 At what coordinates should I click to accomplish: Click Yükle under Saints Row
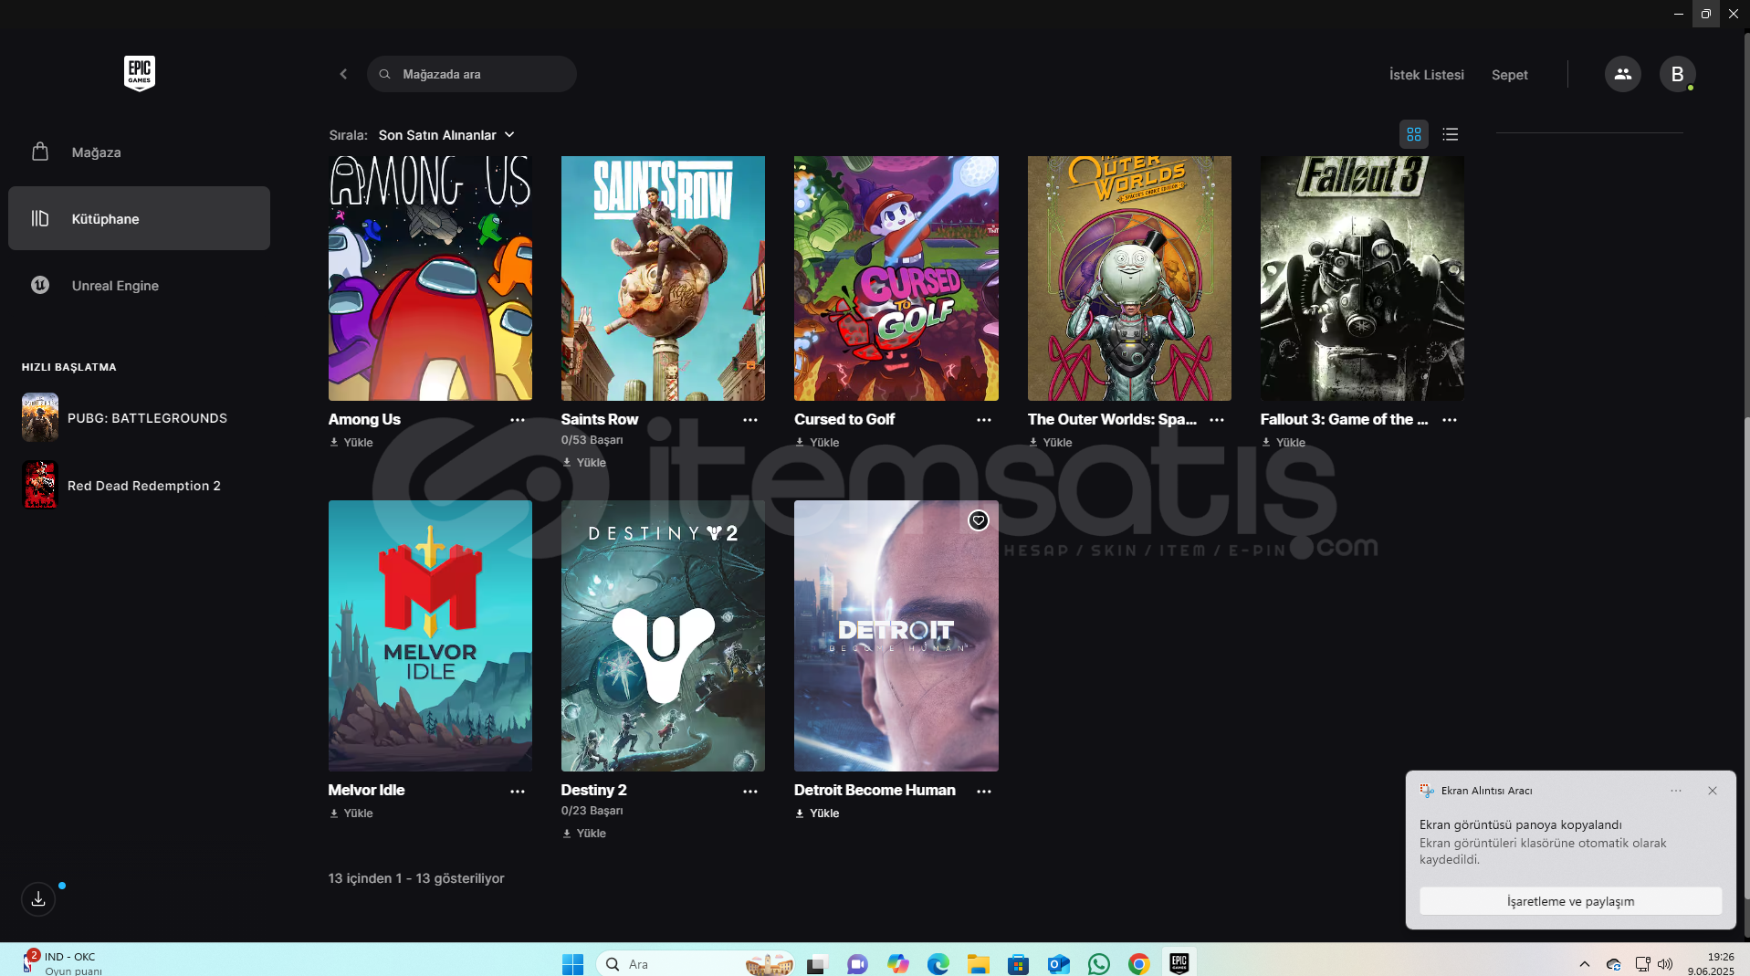pyautogui.click(x=584, y=463)
